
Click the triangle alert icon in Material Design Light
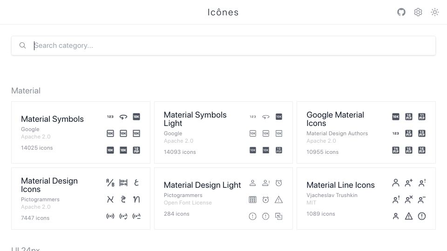pyautogui.click(x=279, y=199)
